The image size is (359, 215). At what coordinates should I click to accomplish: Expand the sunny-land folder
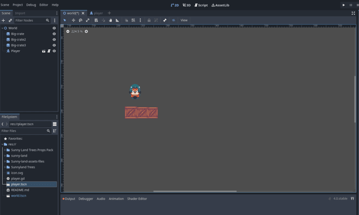(5, 156)
